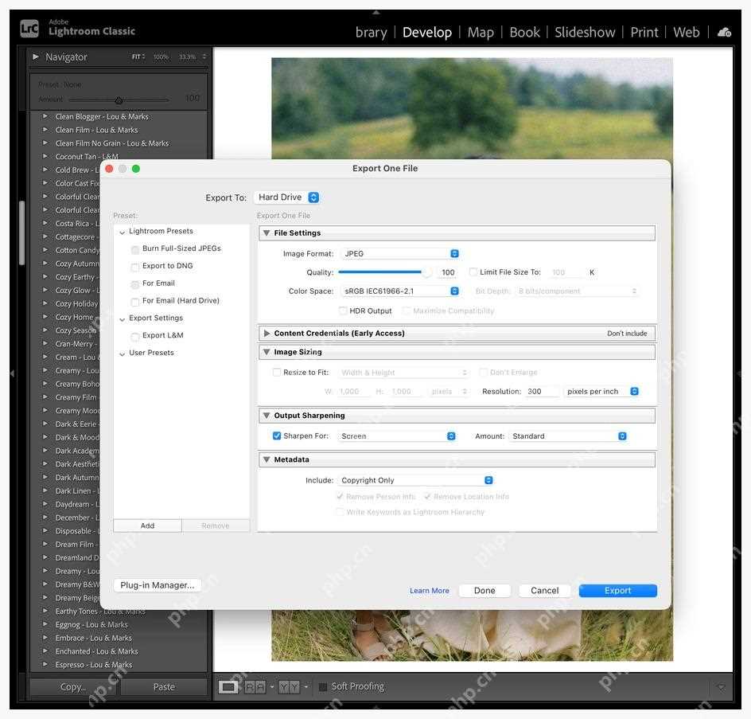Expand the Navigator panel
This screenshot has height=719, width=751.
pos(36,57)
